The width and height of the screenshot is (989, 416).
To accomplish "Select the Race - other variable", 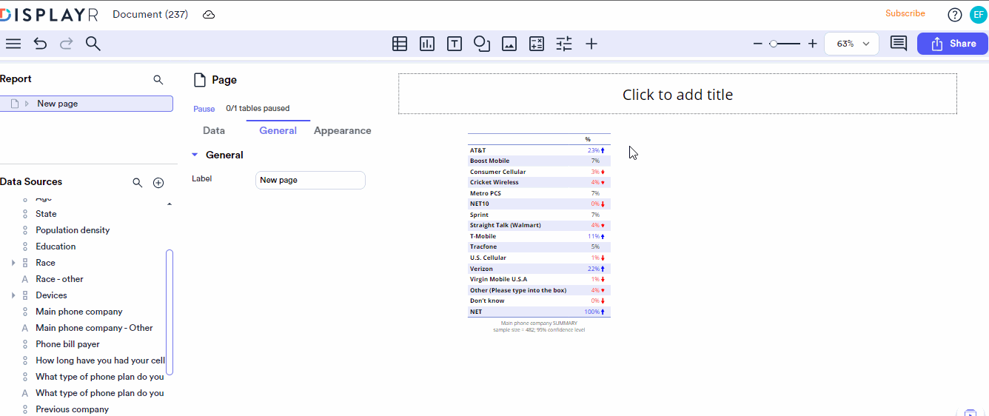I will [x=59, y=279].
